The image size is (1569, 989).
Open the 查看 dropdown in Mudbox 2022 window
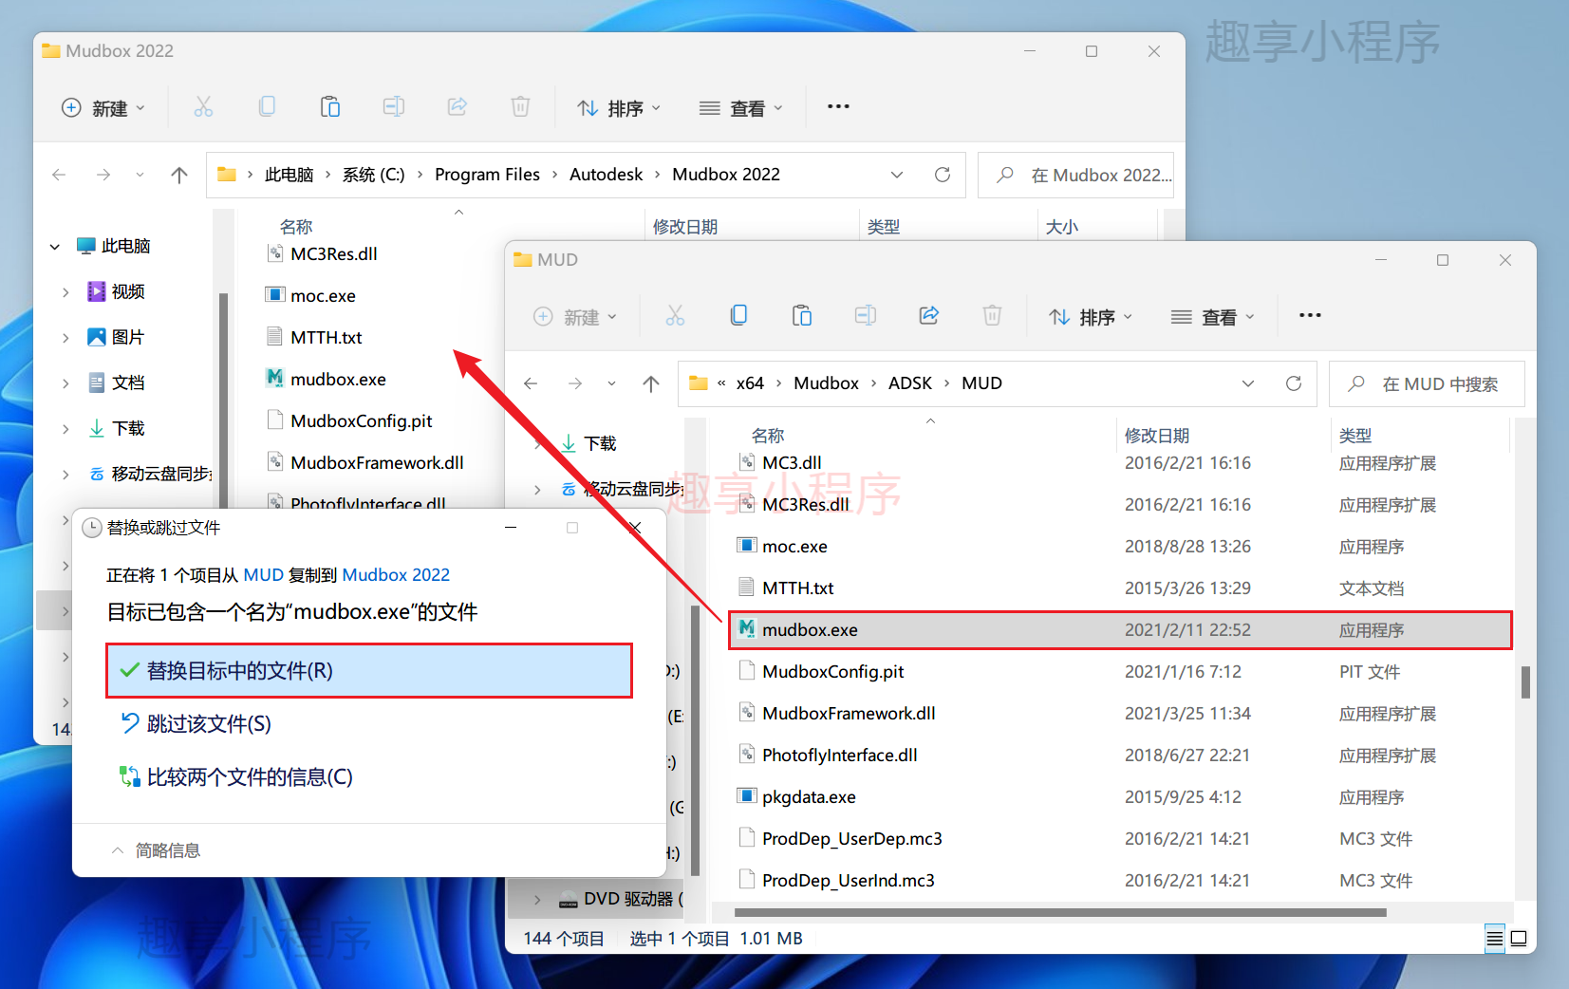click(740, 108)
